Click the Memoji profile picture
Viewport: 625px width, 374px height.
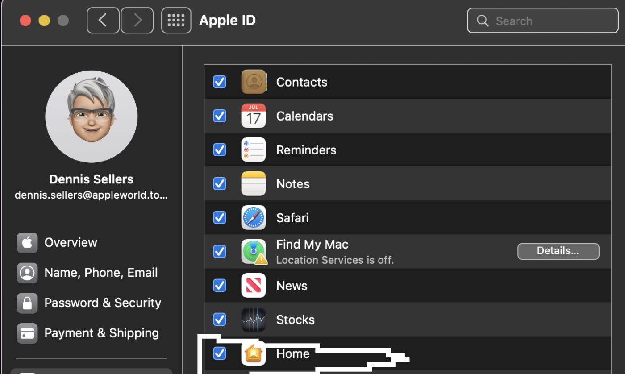[x=92, y=116]
